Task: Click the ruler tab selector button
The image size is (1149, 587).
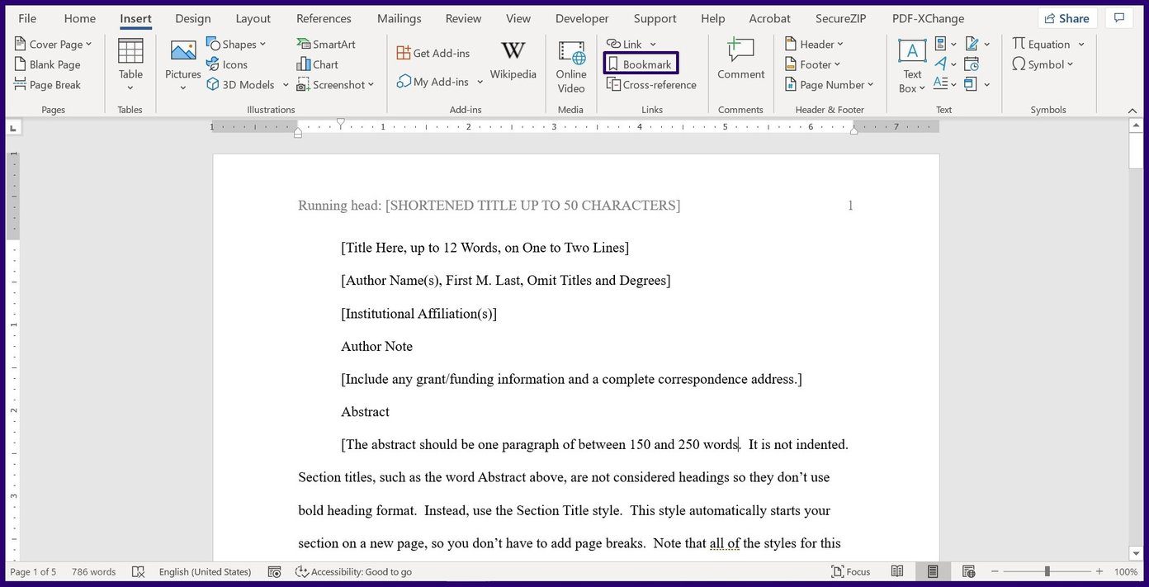Action: pyautogui.click(x=13, y=127)
